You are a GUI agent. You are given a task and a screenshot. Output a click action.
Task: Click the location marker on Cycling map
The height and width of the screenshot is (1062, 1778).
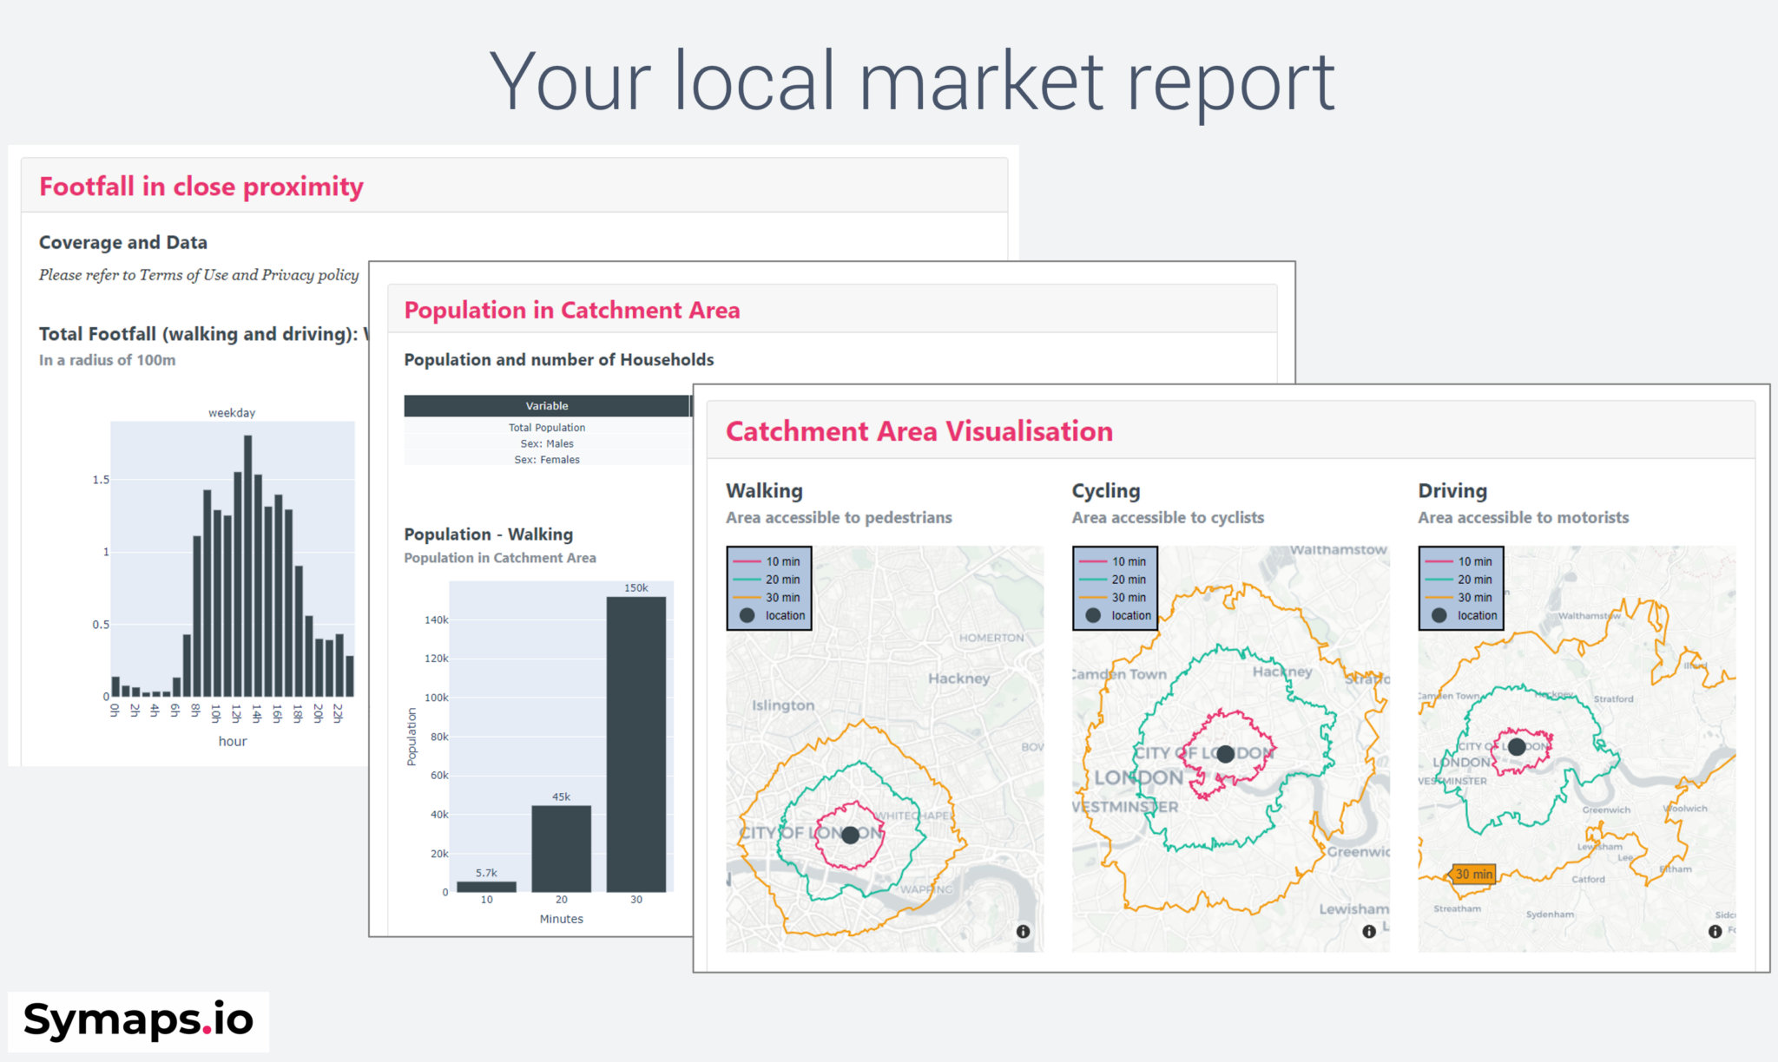[1225, 754]
